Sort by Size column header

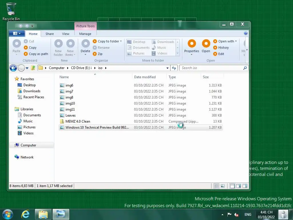click(x=206, y=77)
